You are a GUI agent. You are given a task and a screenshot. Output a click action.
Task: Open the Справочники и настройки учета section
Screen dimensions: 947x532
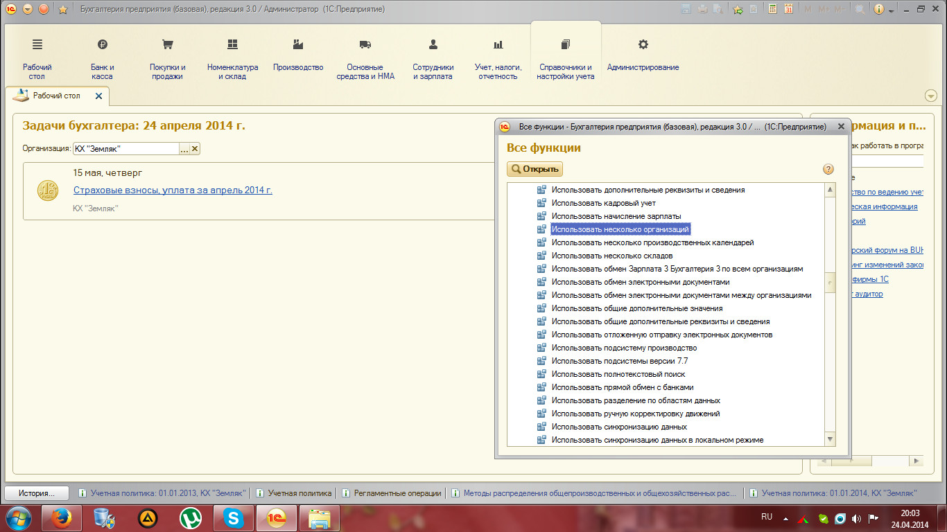click(565, 60)
